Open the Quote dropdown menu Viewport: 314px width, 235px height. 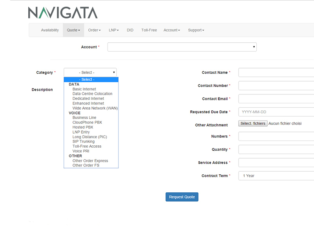73,30
